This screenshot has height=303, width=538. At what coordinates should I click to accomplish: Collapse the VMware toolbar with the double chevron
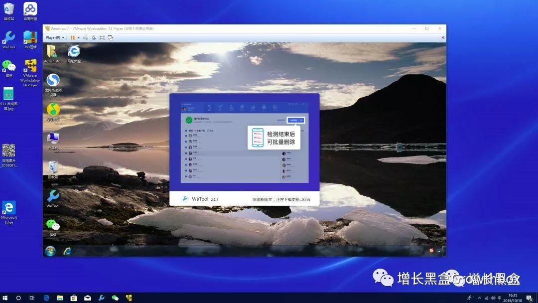[443, 38]
